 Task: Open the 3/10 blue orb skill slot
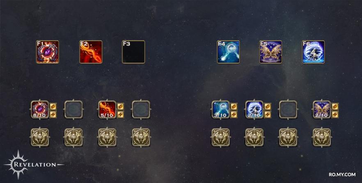[221, 109]
